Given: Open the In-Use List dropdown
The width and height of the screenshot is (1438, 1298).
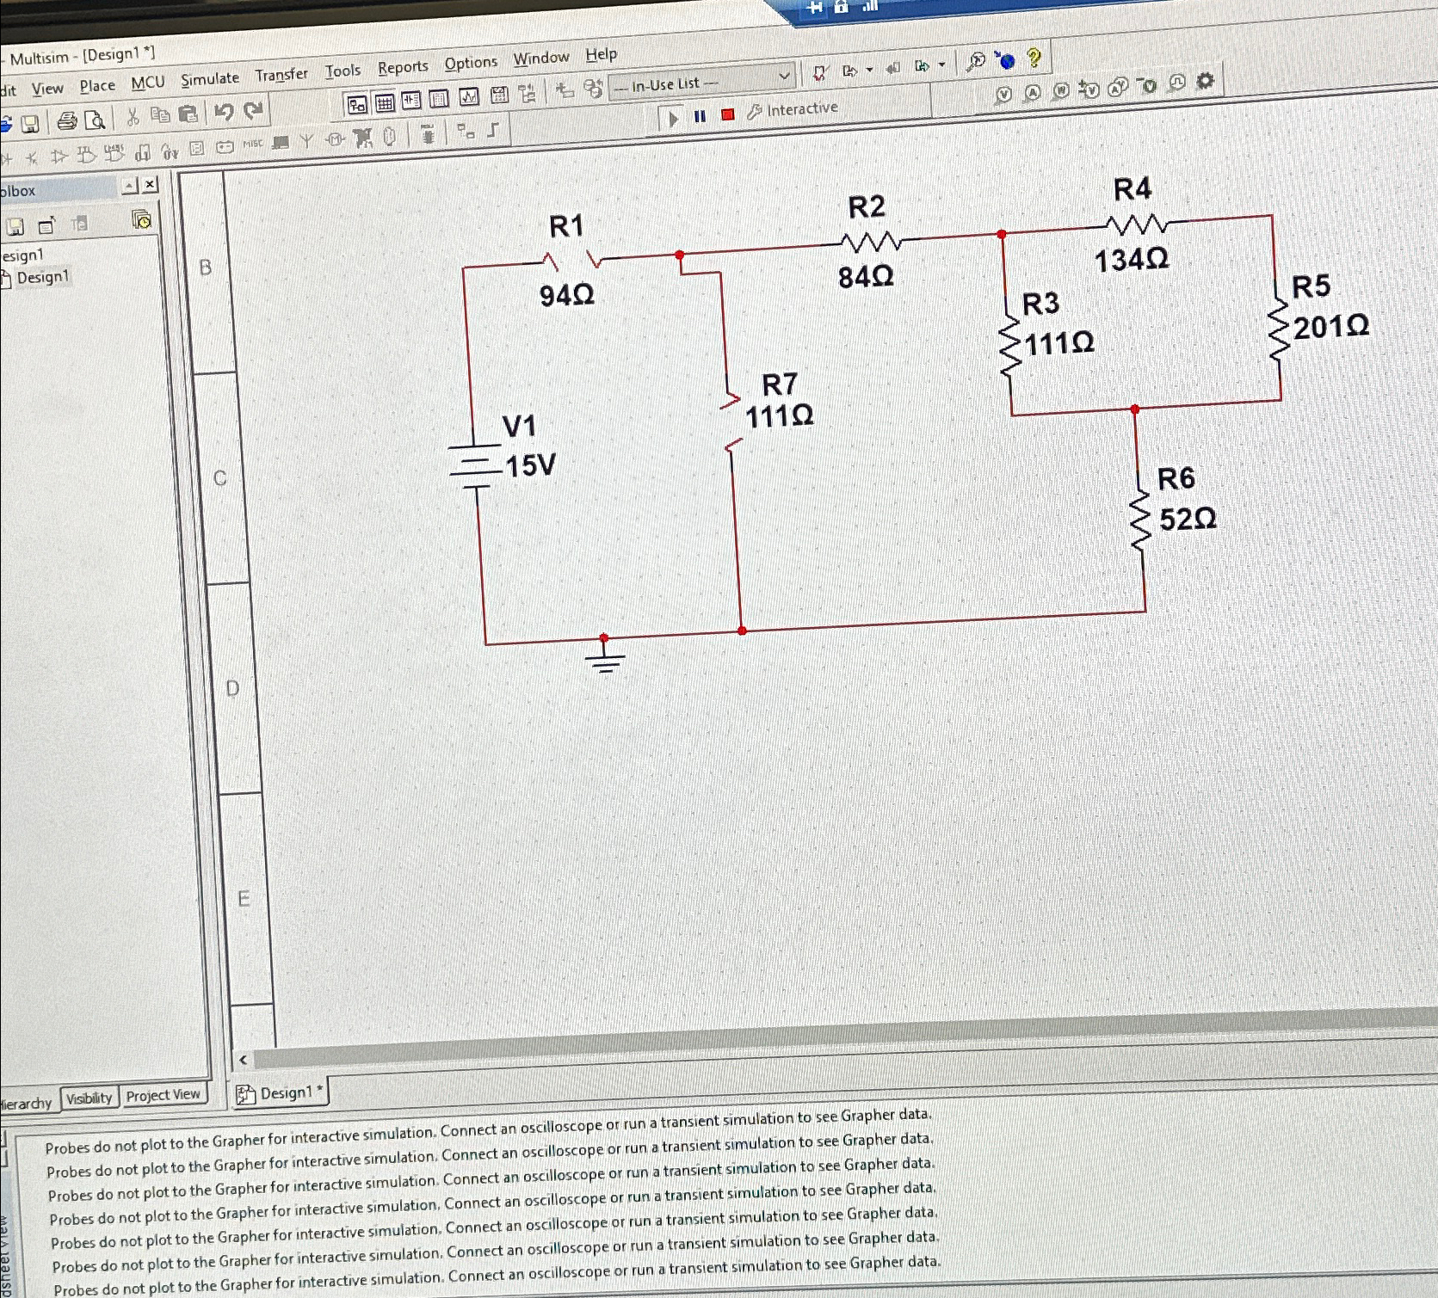Looking at the screenshot, I should pos(700,83).
